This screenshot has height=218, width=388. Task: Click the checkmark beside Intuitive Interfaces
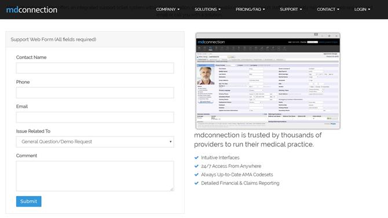(x=196, y=158)
